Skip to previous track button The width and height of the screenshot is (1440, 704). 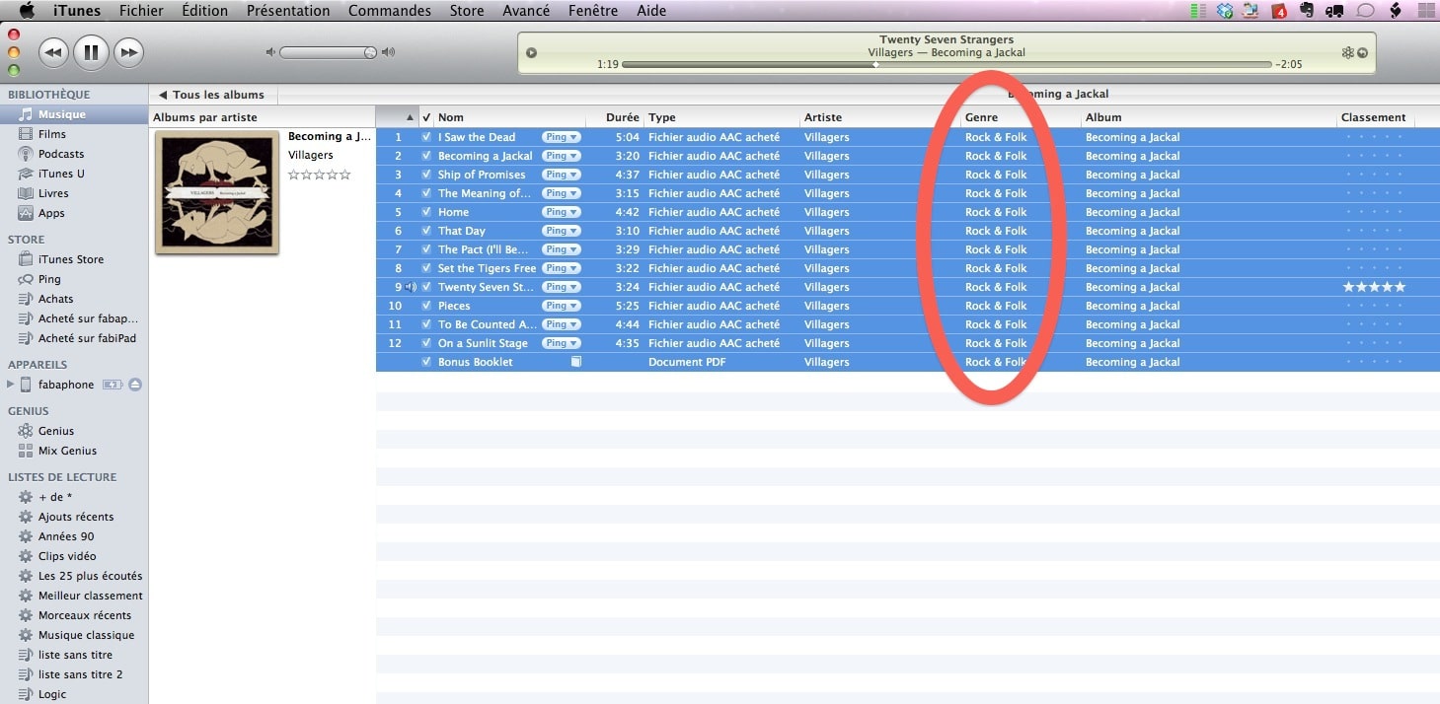53,52
